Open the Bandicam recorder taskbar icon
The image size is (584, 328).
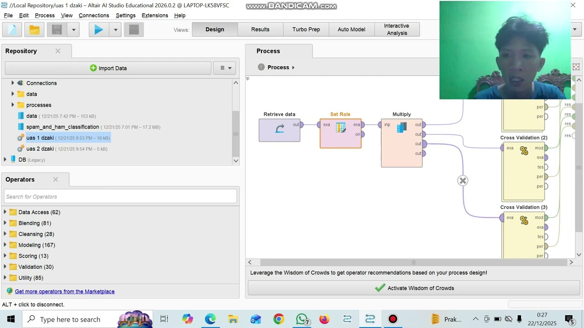click(x=393, y=319)
